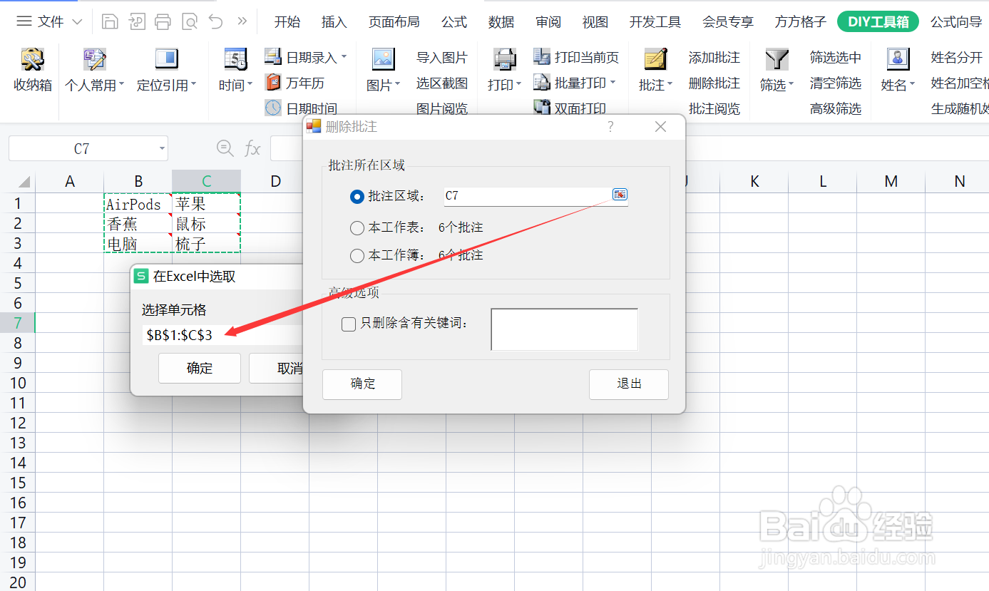Click the 定位引用 icon

pyautogui.click(x=166, y=59)
